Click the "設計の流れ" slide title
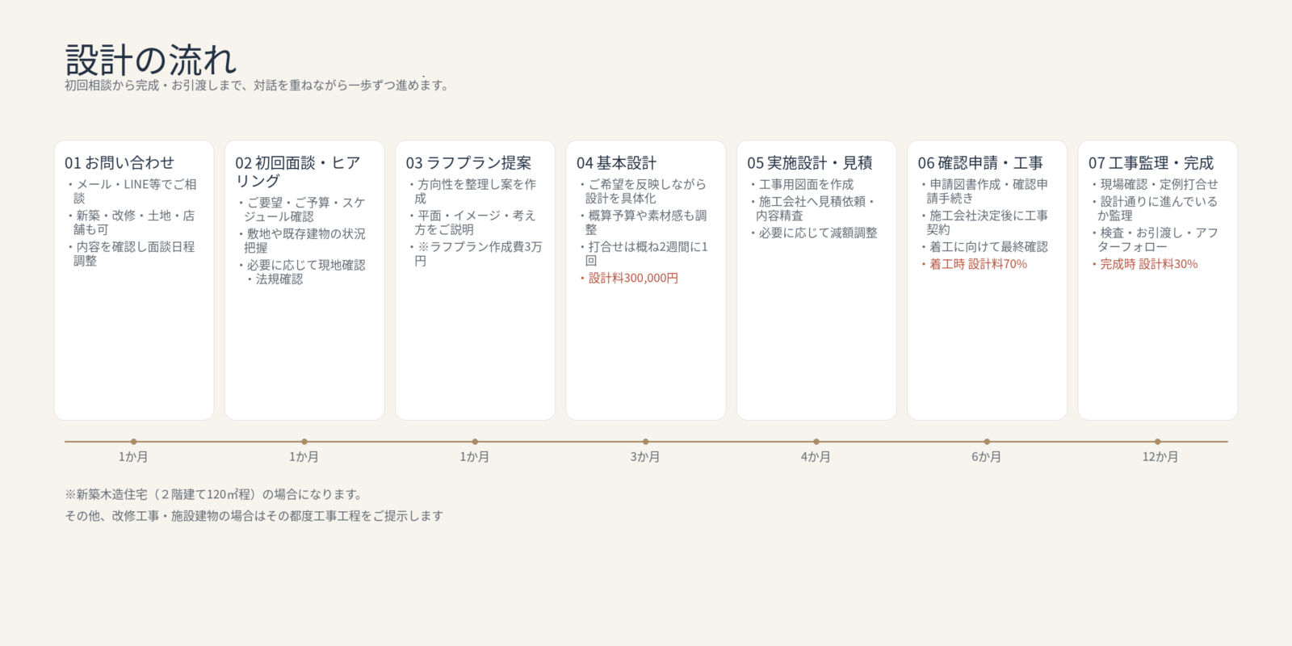Screen dimensions: 1292x646 pos(150,61)
